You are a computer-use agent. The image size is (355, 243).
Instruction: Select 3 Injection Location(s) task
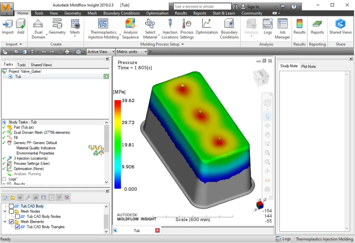click(31, 158)
